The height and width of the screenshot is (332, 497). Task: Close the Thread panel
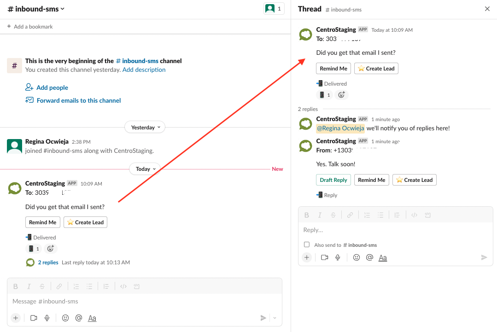[487, 9]
